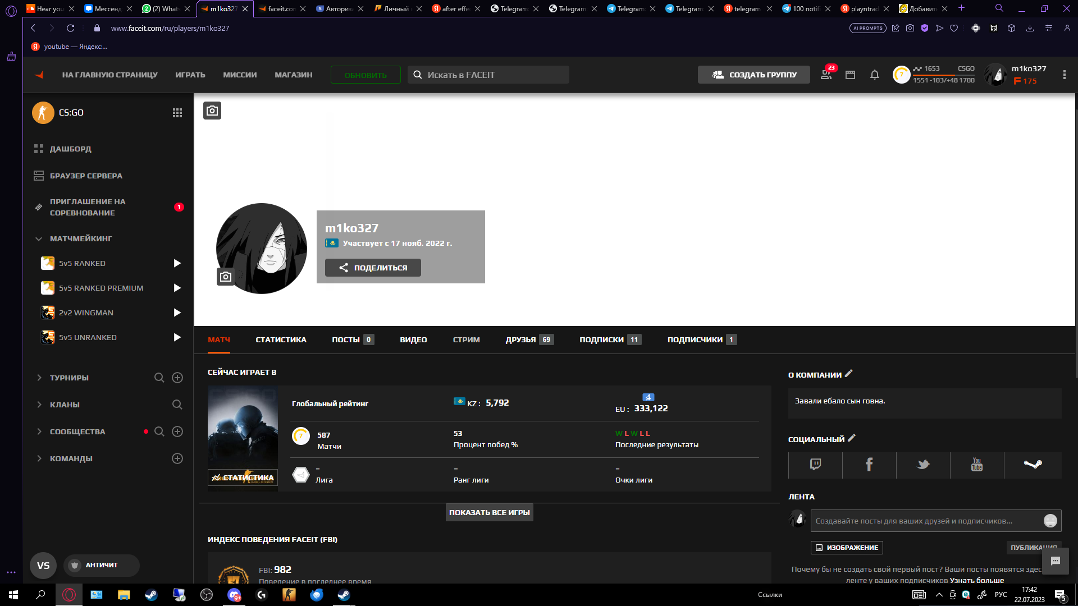
Task: Open the friends list icon with badge 23
Action: pyautogui.click(x=826, y=75)
